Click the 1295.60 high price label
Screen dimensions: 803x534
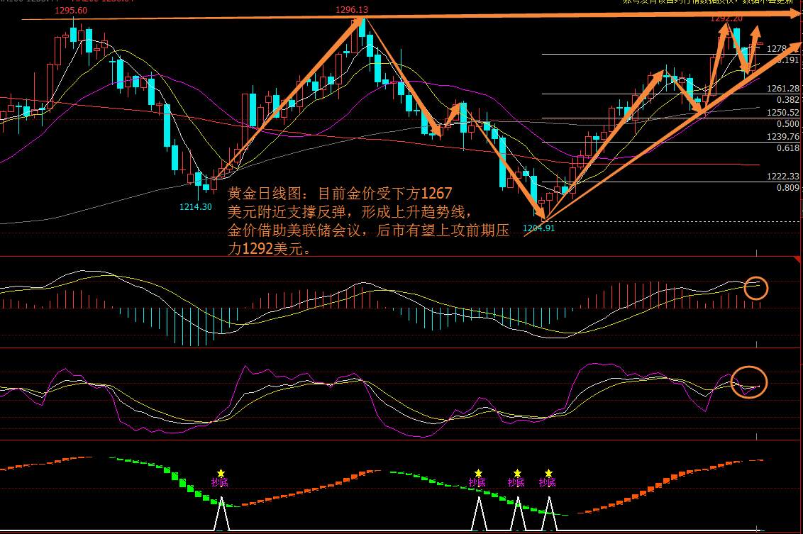[x=71, y=10]
